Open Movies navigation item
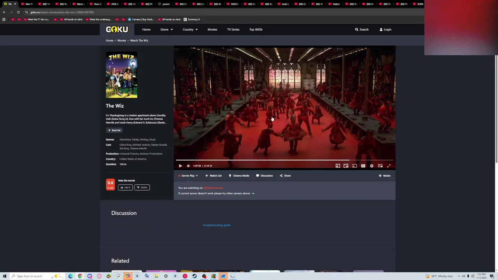The height and width of the screenshot is (280, 498). pyautogui.click(x=212, y=29)
